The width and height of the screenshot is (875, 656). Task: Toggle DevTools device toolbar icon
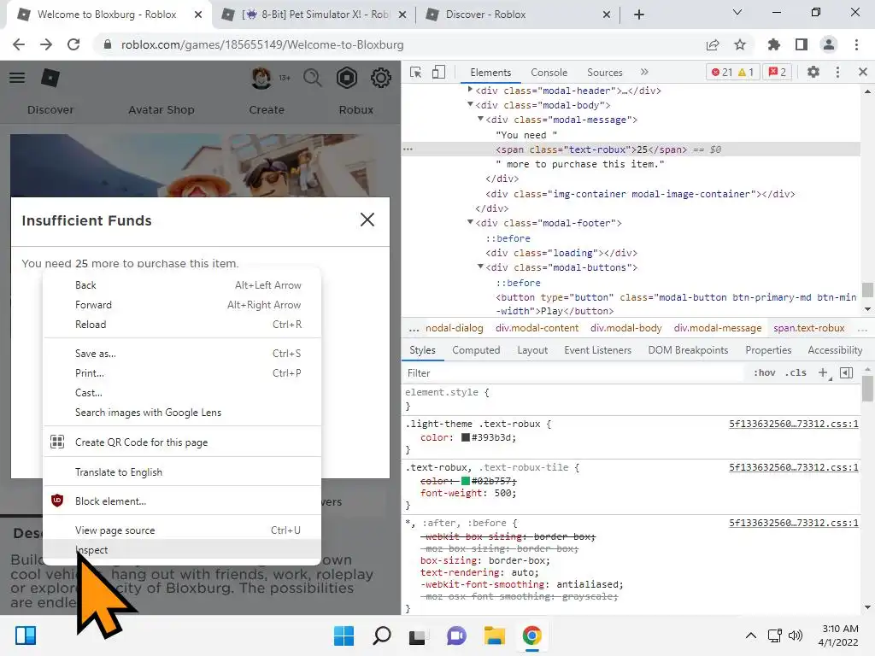click(x=439, y=72)
